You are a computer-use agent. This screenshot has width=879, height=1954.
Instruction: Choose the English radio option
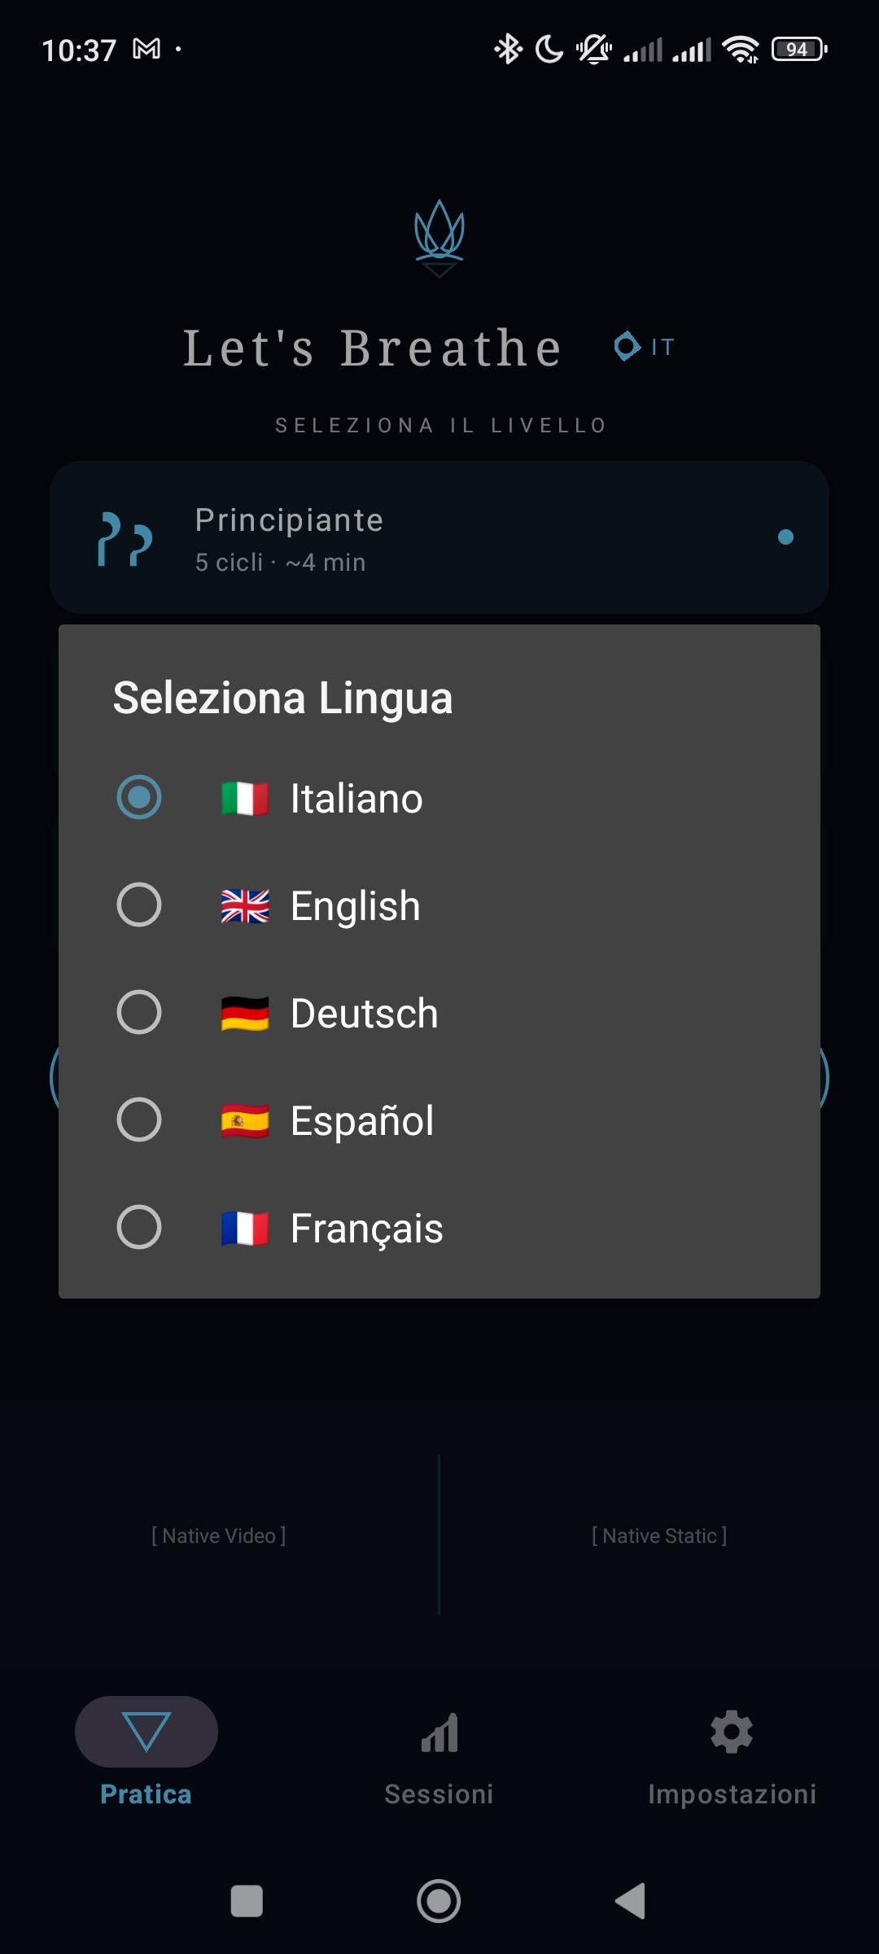139,905
